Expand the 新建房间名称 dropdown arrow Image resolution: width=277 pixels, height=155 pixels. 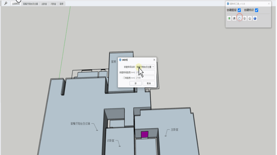[x=153, y=67]
